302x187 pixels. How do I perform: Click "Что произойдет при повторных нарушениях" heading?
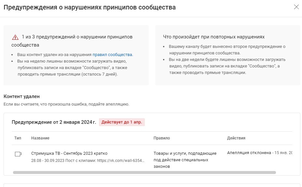214,37
